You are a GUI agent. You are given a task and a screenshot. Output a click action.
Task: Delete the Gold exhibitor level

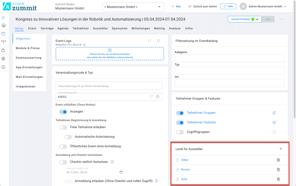[x=278, y=179]
